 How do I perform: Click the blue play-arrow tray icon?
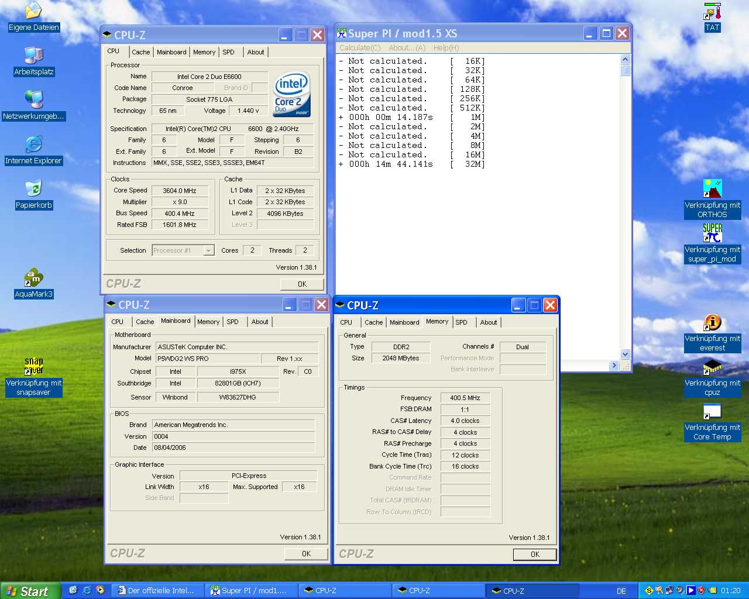point(691,591)
